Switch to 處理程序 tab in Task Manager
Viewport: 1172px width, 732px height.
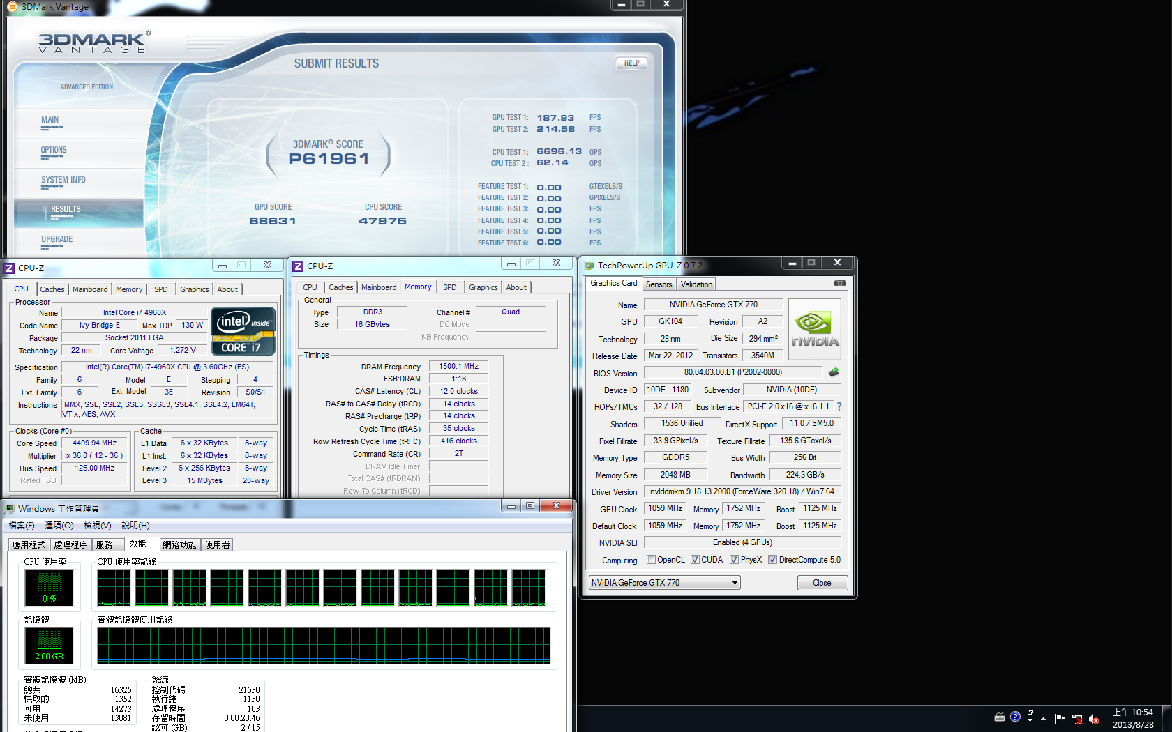[x=70, y=545]
